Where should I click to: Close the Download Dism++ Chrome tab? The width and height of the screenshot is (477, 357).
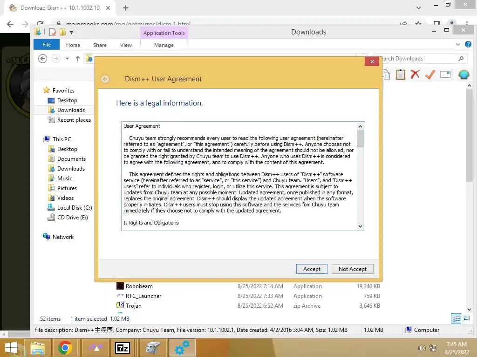pos(108,8)
